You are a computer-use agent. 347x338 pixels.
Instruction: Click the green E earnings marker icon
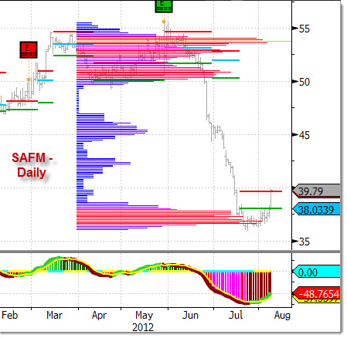click(x=164, y=6)
